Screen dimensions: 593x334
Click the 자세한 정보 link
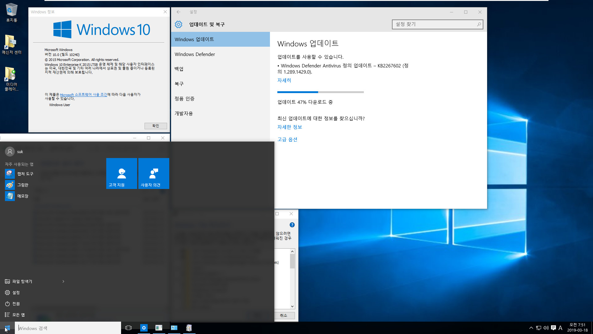[290, 127]
